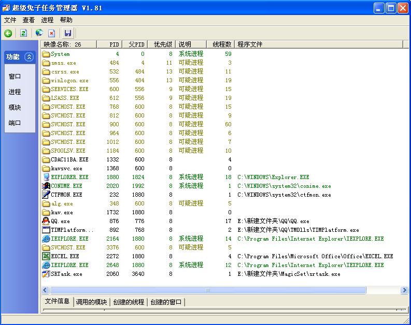Click the SRTask.exe process icon
This screenshot has width=411, height=325.
pyautogui.click(x=46, y=274)
